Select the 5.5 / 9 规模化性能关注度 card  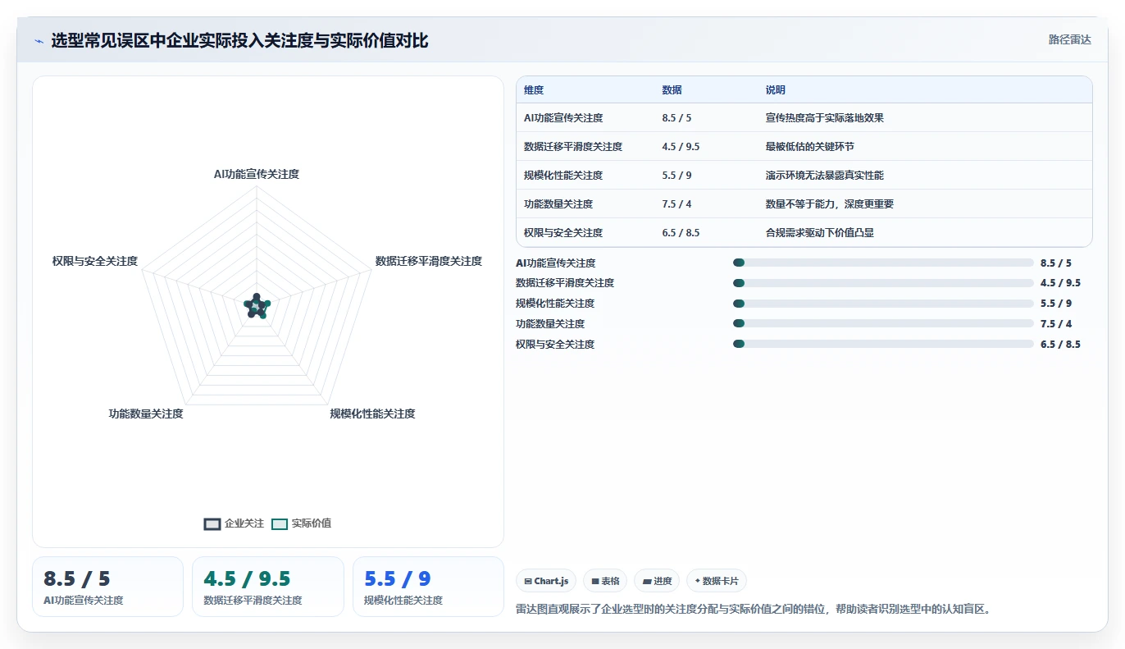pos(428,587)
